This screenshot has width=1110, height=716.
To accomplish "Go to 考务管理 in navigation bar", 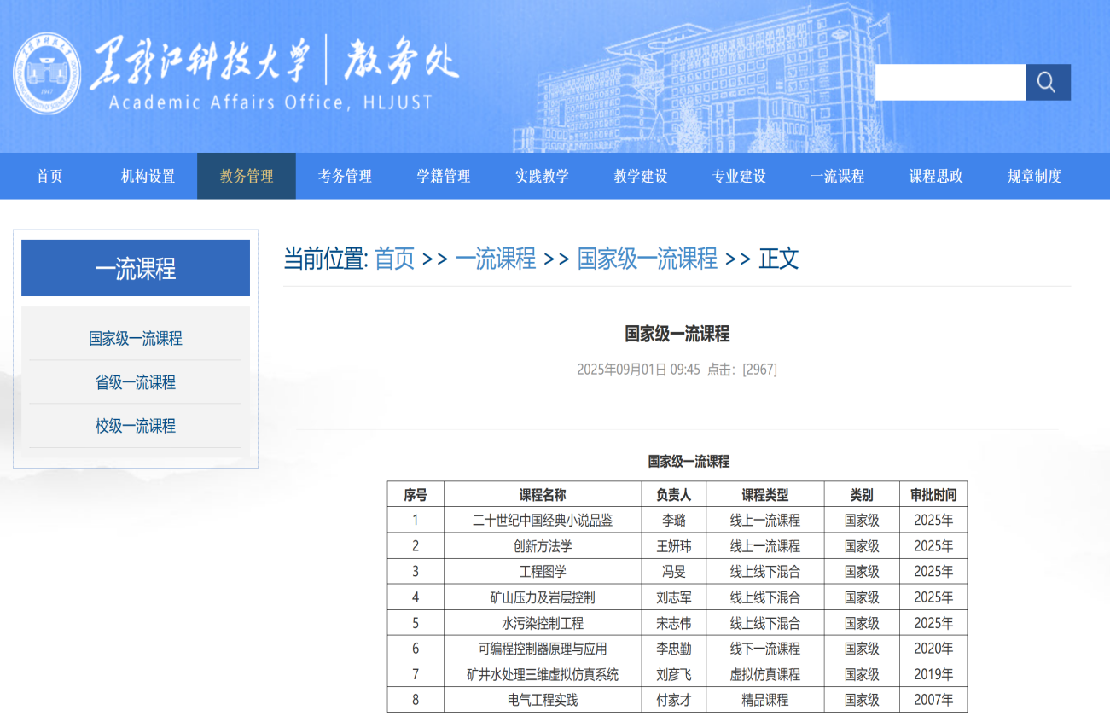I will point(345,177).
